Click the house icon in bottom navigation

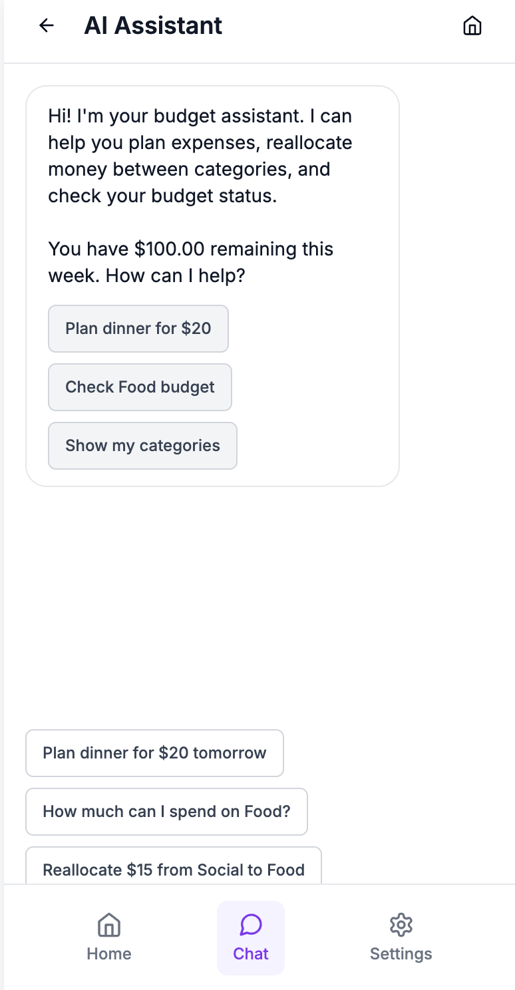[x=108, y=925]
